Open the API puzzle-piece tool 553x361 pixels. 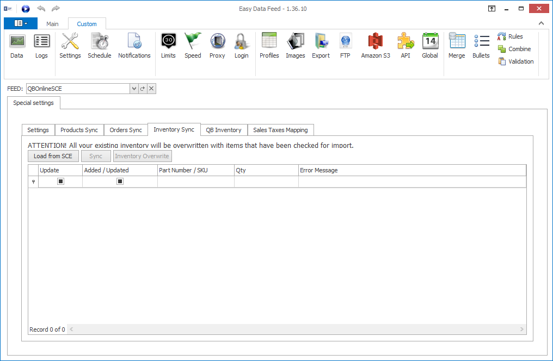(x=405, y=46)
